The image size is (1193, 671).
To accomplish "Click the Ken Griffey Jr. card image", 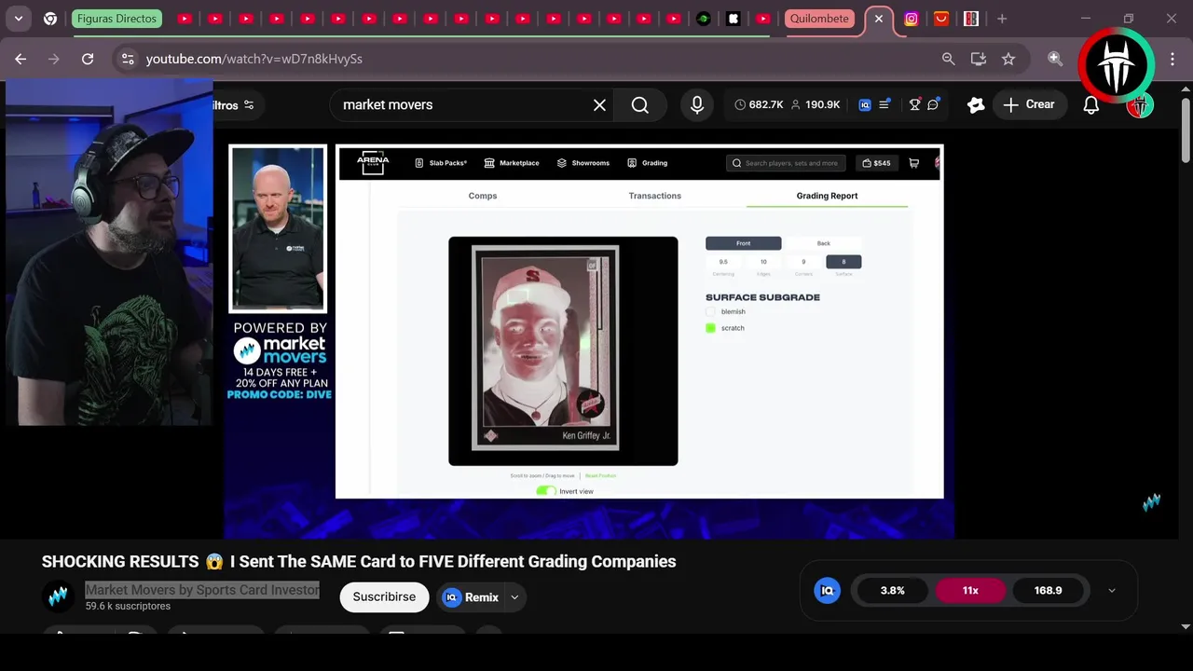I will click(546, 349).
